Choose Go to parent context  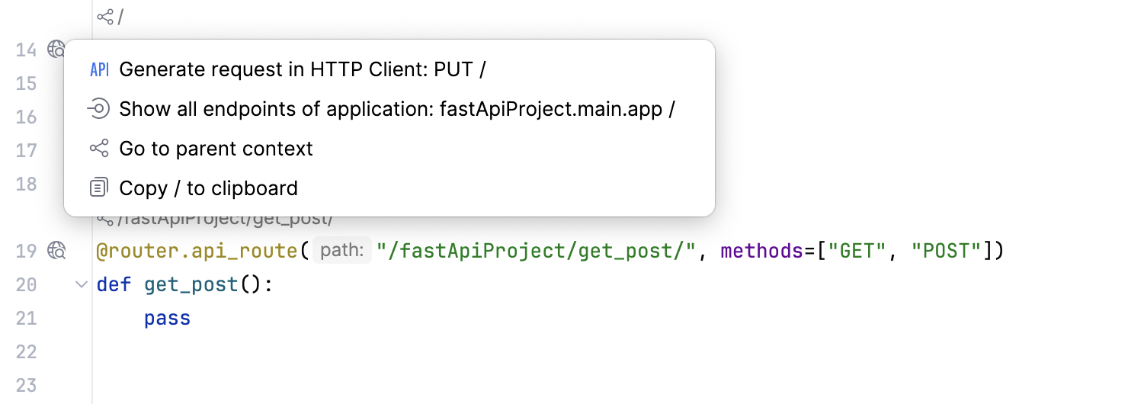pos(216,149)
